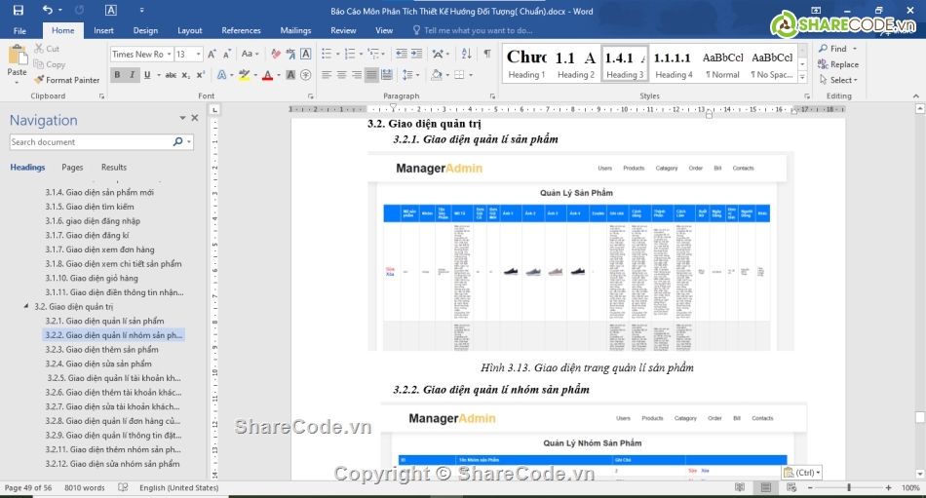The height and width of the screenshot is (498, 926).
Task: Open Navigation pane options dropdown
Action: tap(182, 118)
